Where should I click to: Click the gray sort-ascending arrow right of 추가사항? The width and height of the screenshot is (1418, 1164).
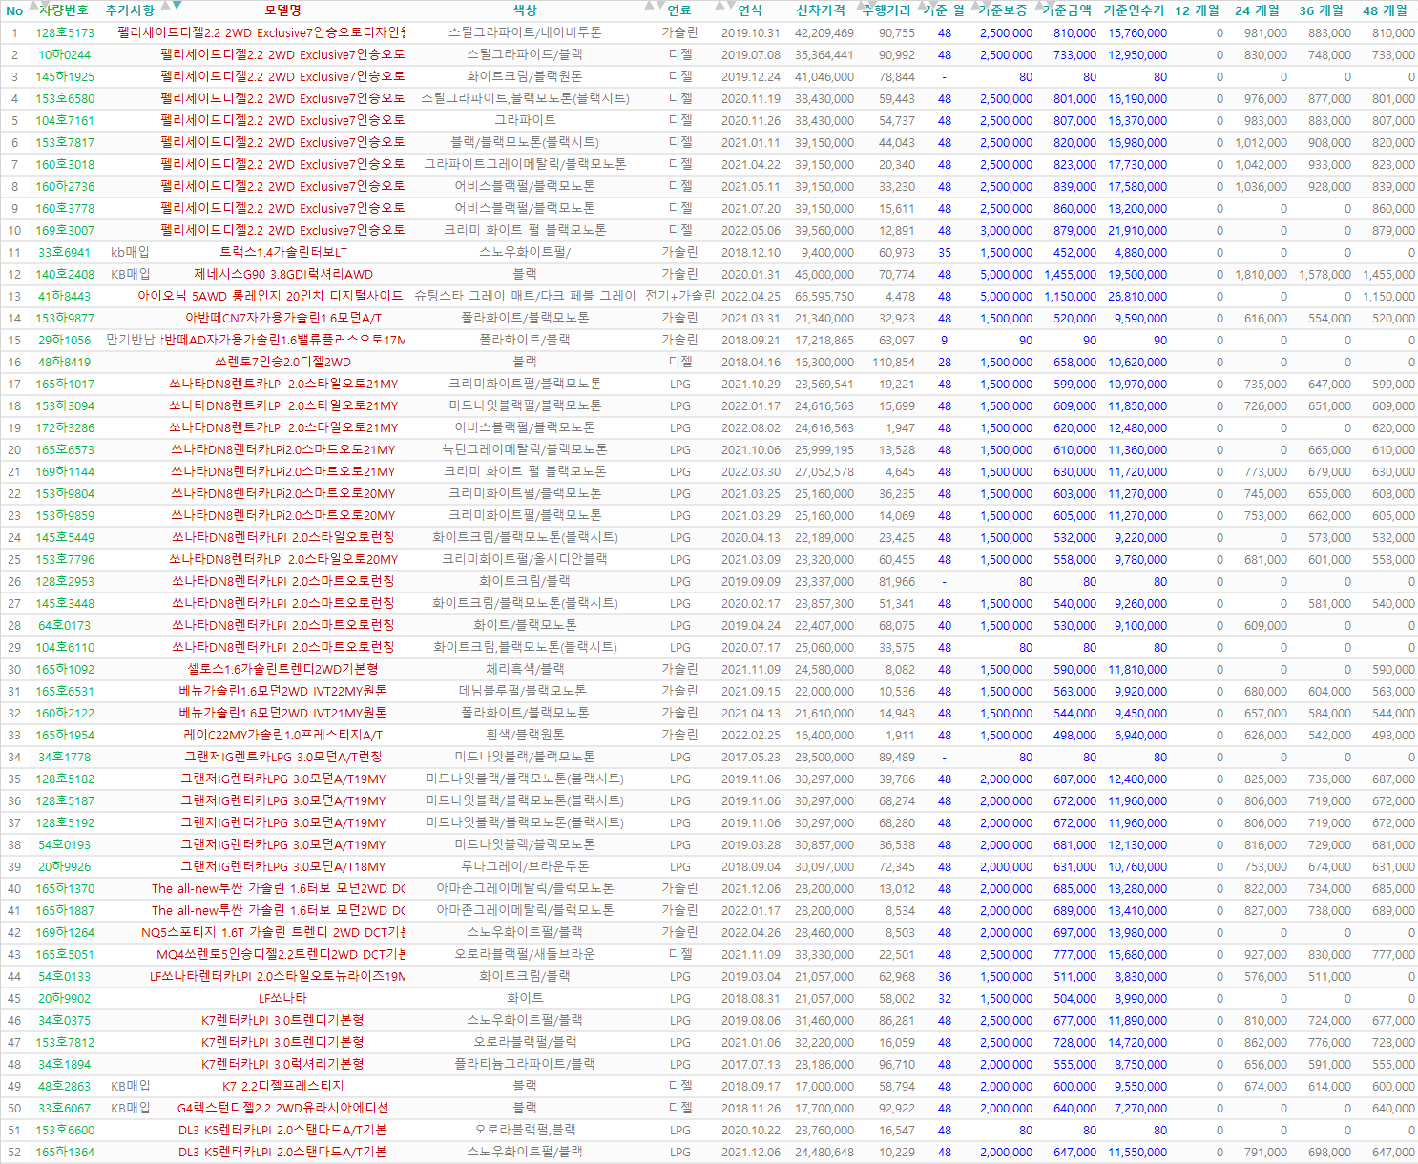click(166, 6)
